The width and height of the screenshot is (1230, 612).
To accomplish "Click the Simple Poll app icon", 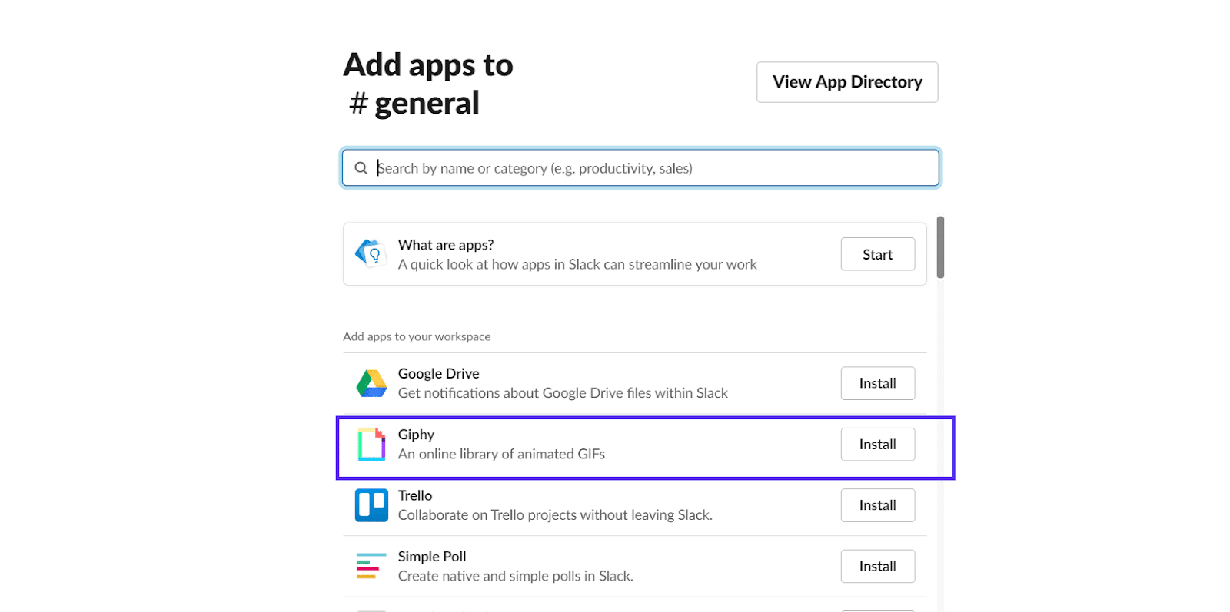I will (x=371, y=566).
